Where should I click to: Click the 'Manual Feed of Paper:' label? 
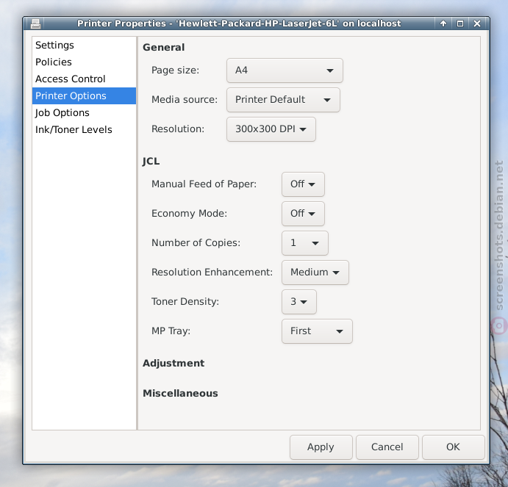click(x=204, y=184)
